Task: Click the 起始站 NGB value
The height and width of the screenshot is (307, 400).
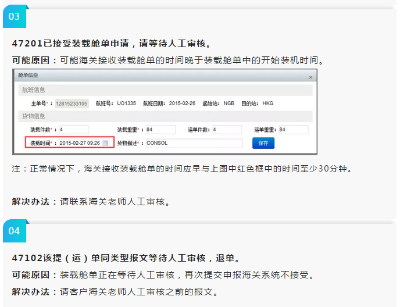Action: tap(230, 103)
